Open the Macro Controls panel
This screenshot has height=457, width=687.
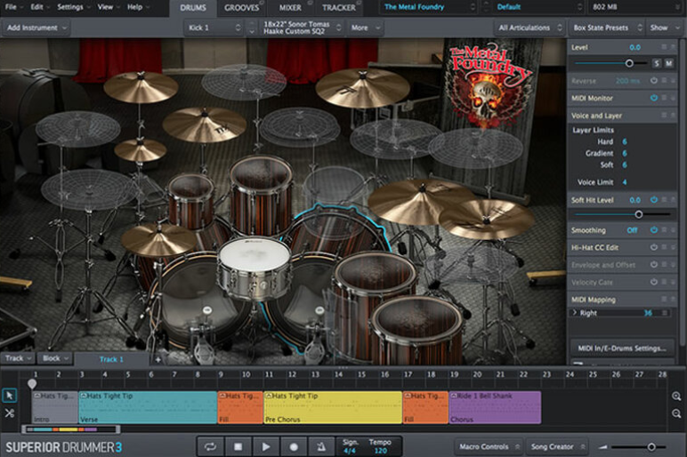coord(489,446)
